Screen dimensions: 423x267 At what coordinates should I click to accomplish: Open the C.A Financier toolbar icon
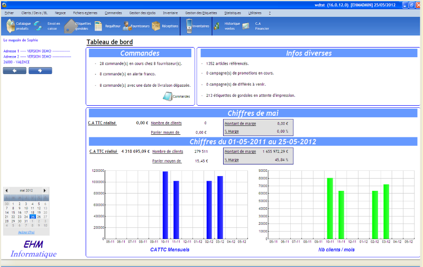(246, 26)
